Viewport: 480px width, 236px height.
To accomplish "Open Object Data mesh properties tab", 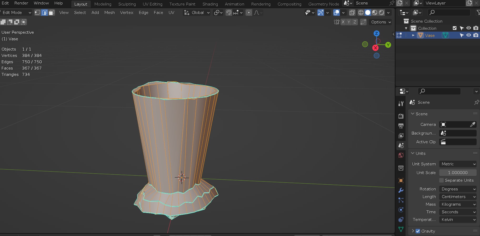I will coord(401,229).
